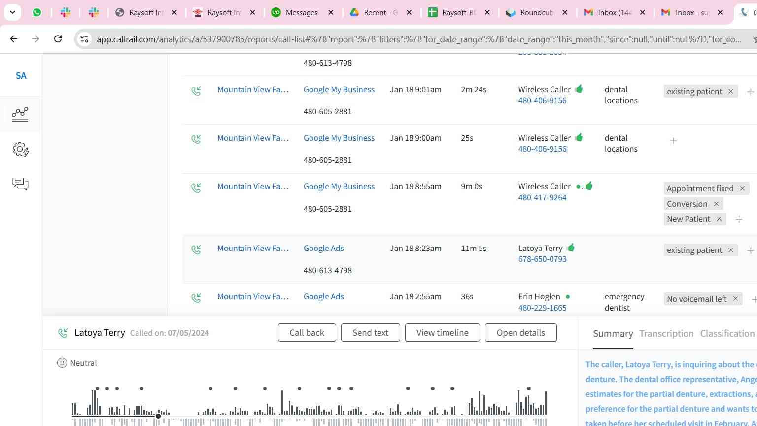
Task: Remove existing patient tag on 9:01am call
Action: pos(731,91)
